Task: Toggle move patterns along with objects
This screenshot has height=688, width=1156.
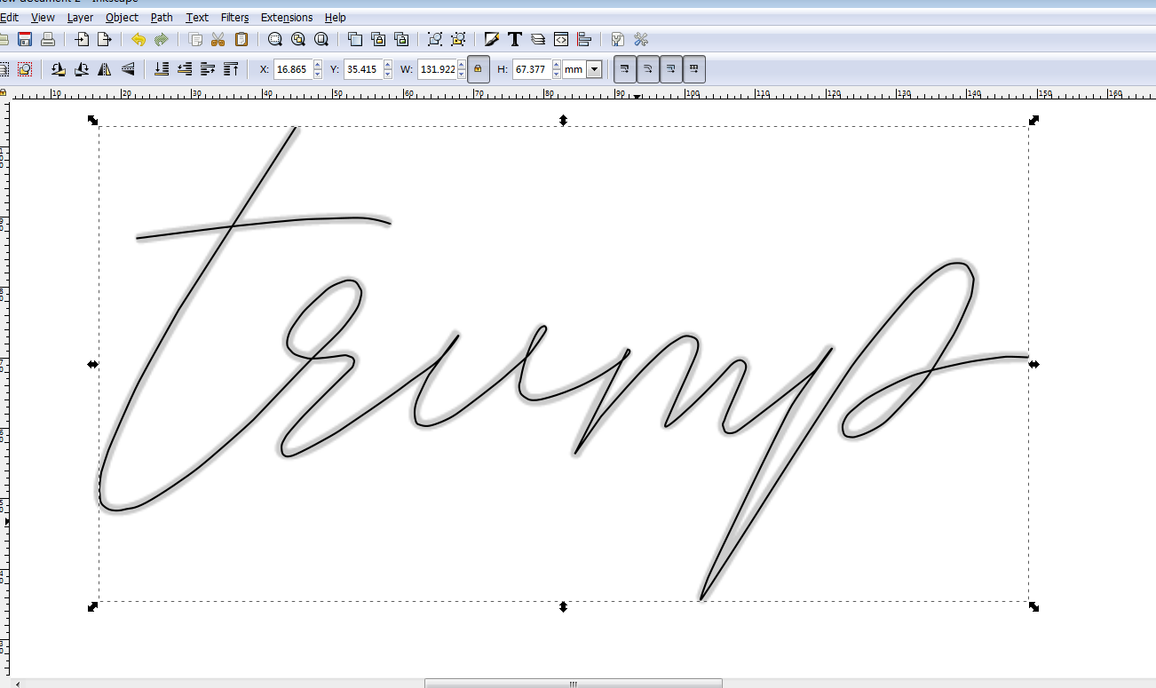Action: [x=694, y=68]
